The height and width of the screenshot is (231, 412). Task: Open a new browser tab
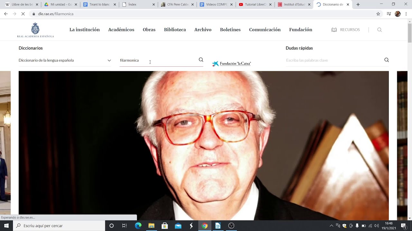coord(358,4)
